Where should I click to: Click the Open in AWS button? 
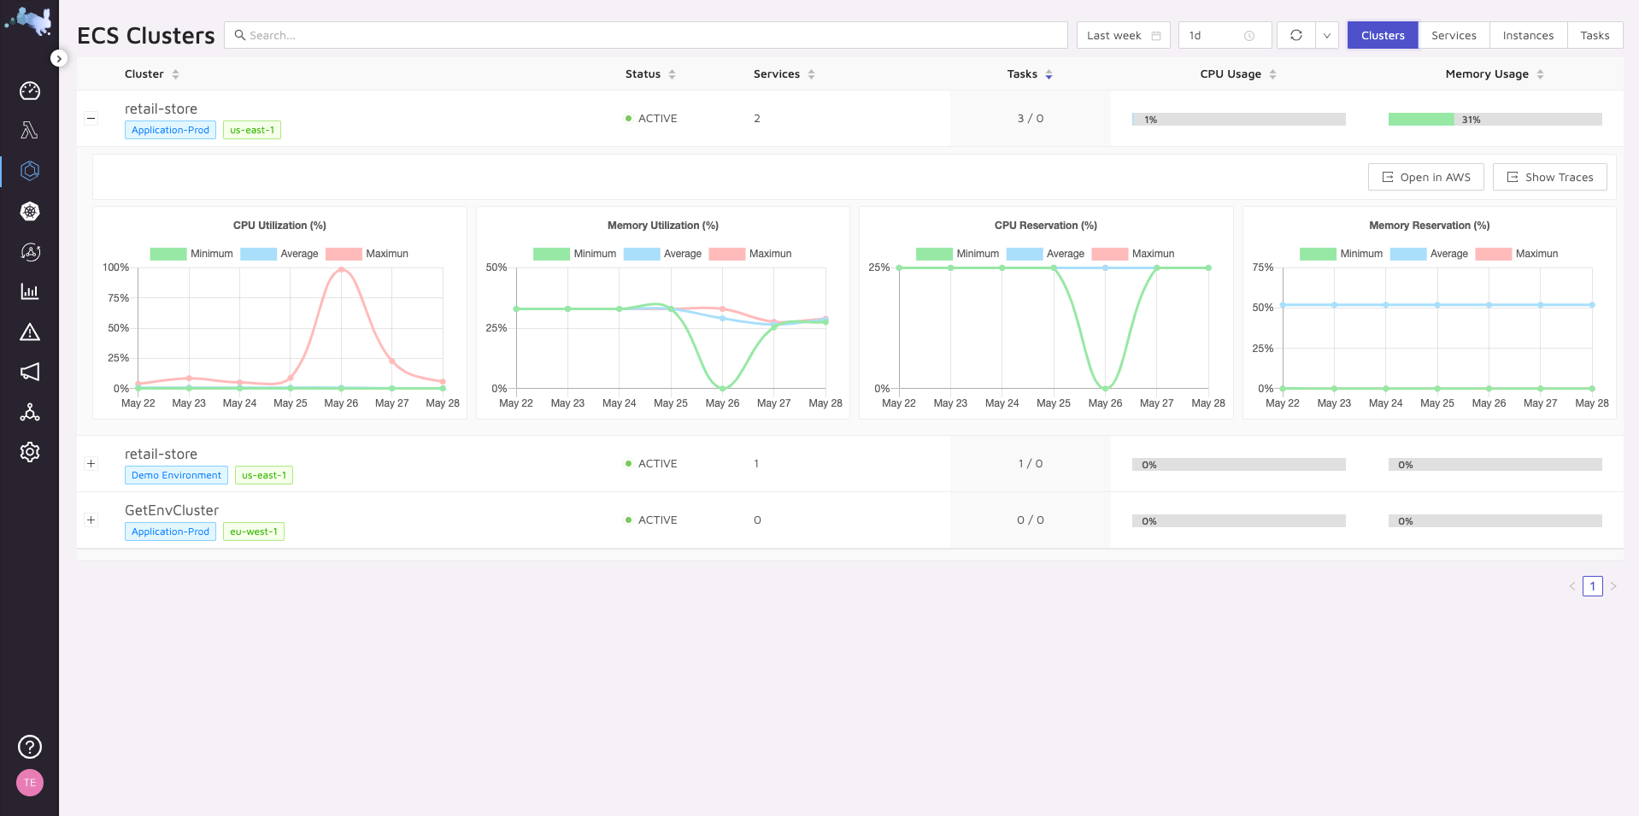(1426, 177)
